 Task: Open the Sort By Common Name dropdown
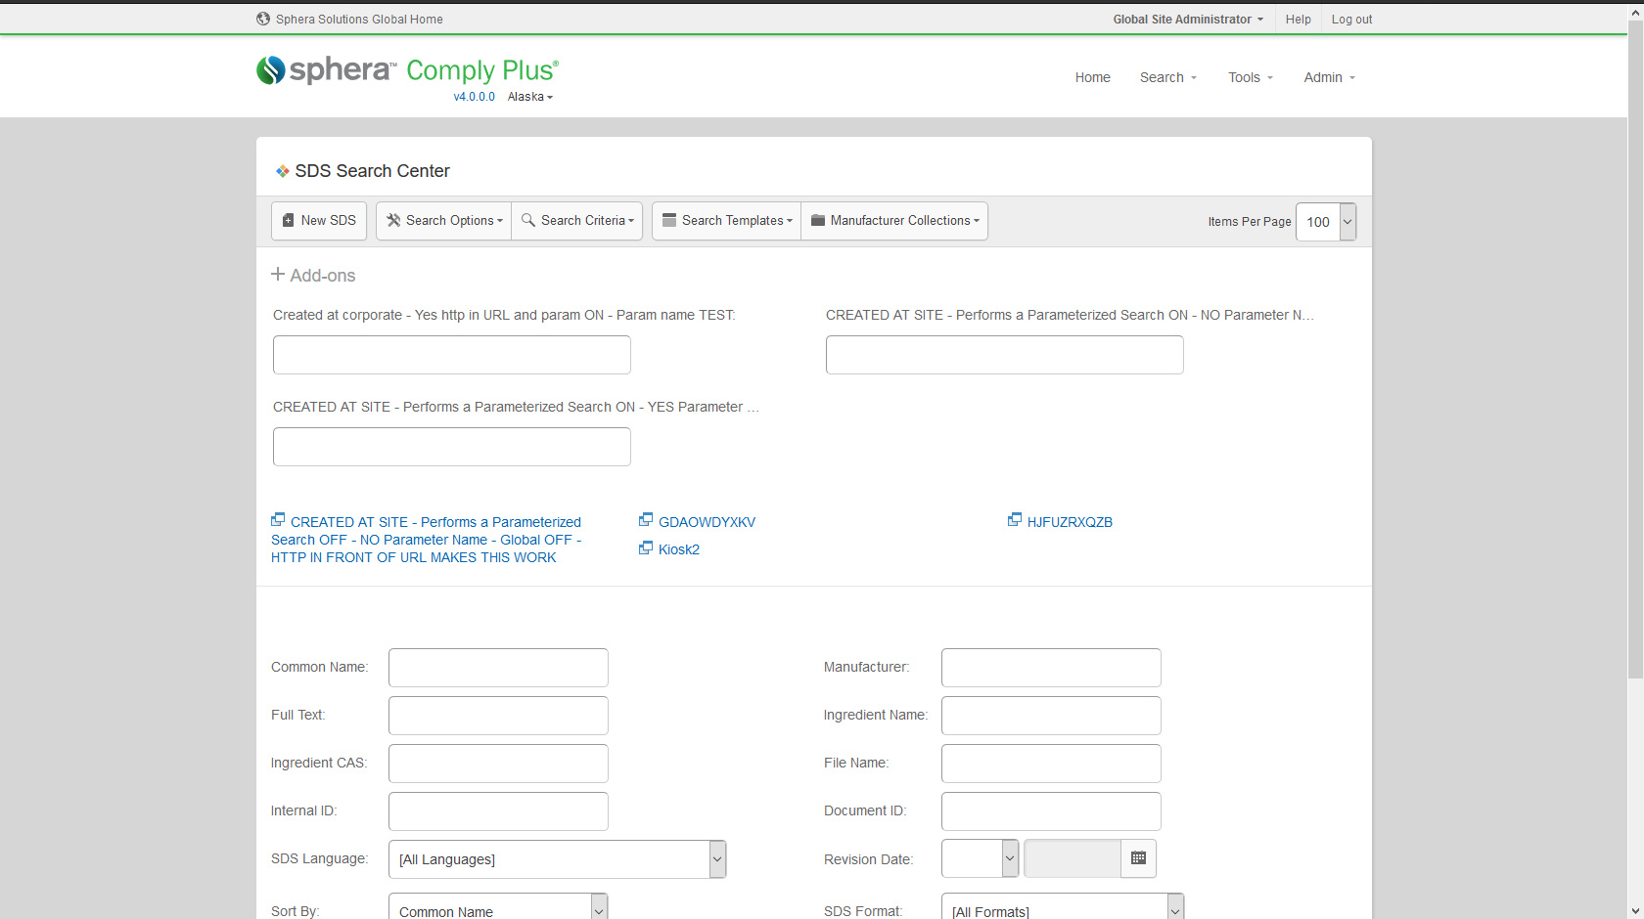click(498, 907)
